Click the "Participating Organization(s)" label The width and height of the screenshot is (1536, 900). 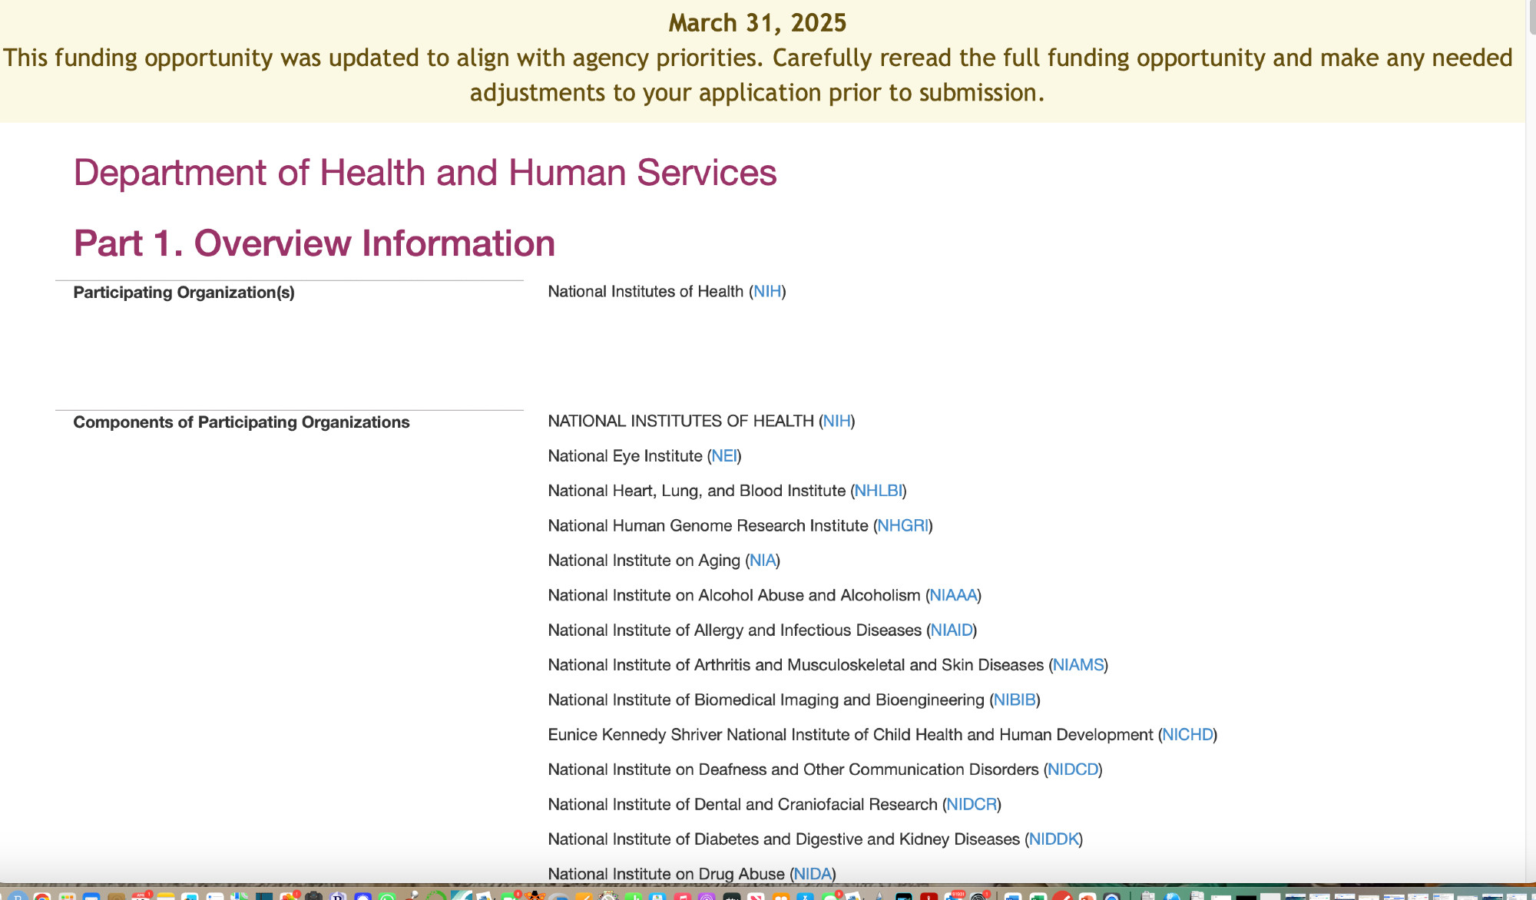184,293
